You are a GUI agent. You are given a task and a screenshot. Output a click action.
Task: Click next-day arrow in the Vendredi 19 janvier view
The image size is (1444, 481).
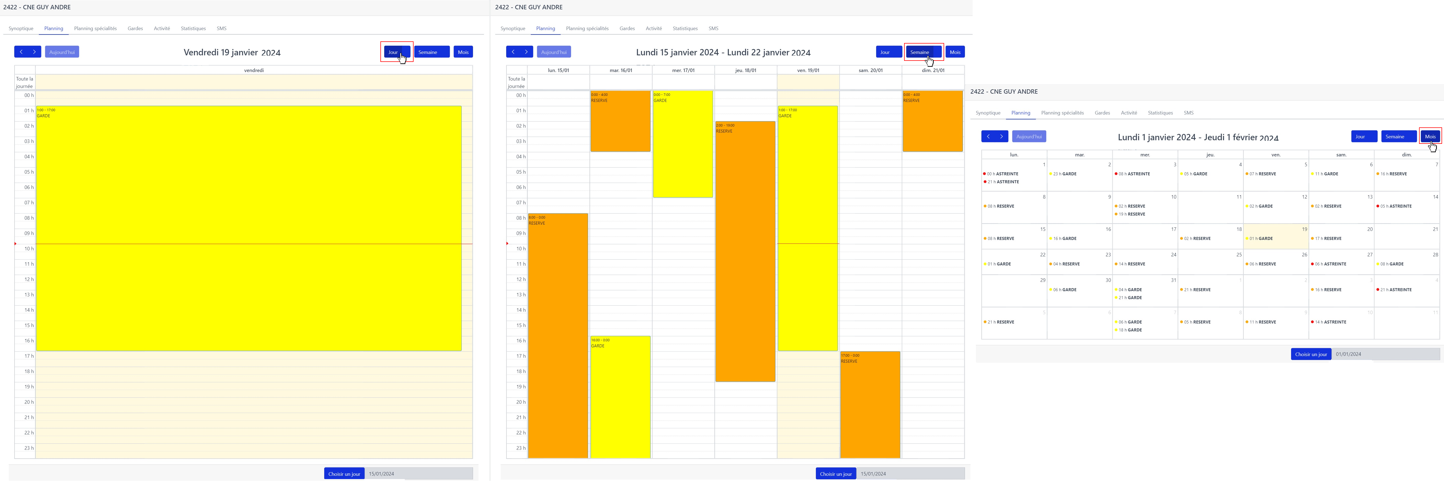point(34,52)
